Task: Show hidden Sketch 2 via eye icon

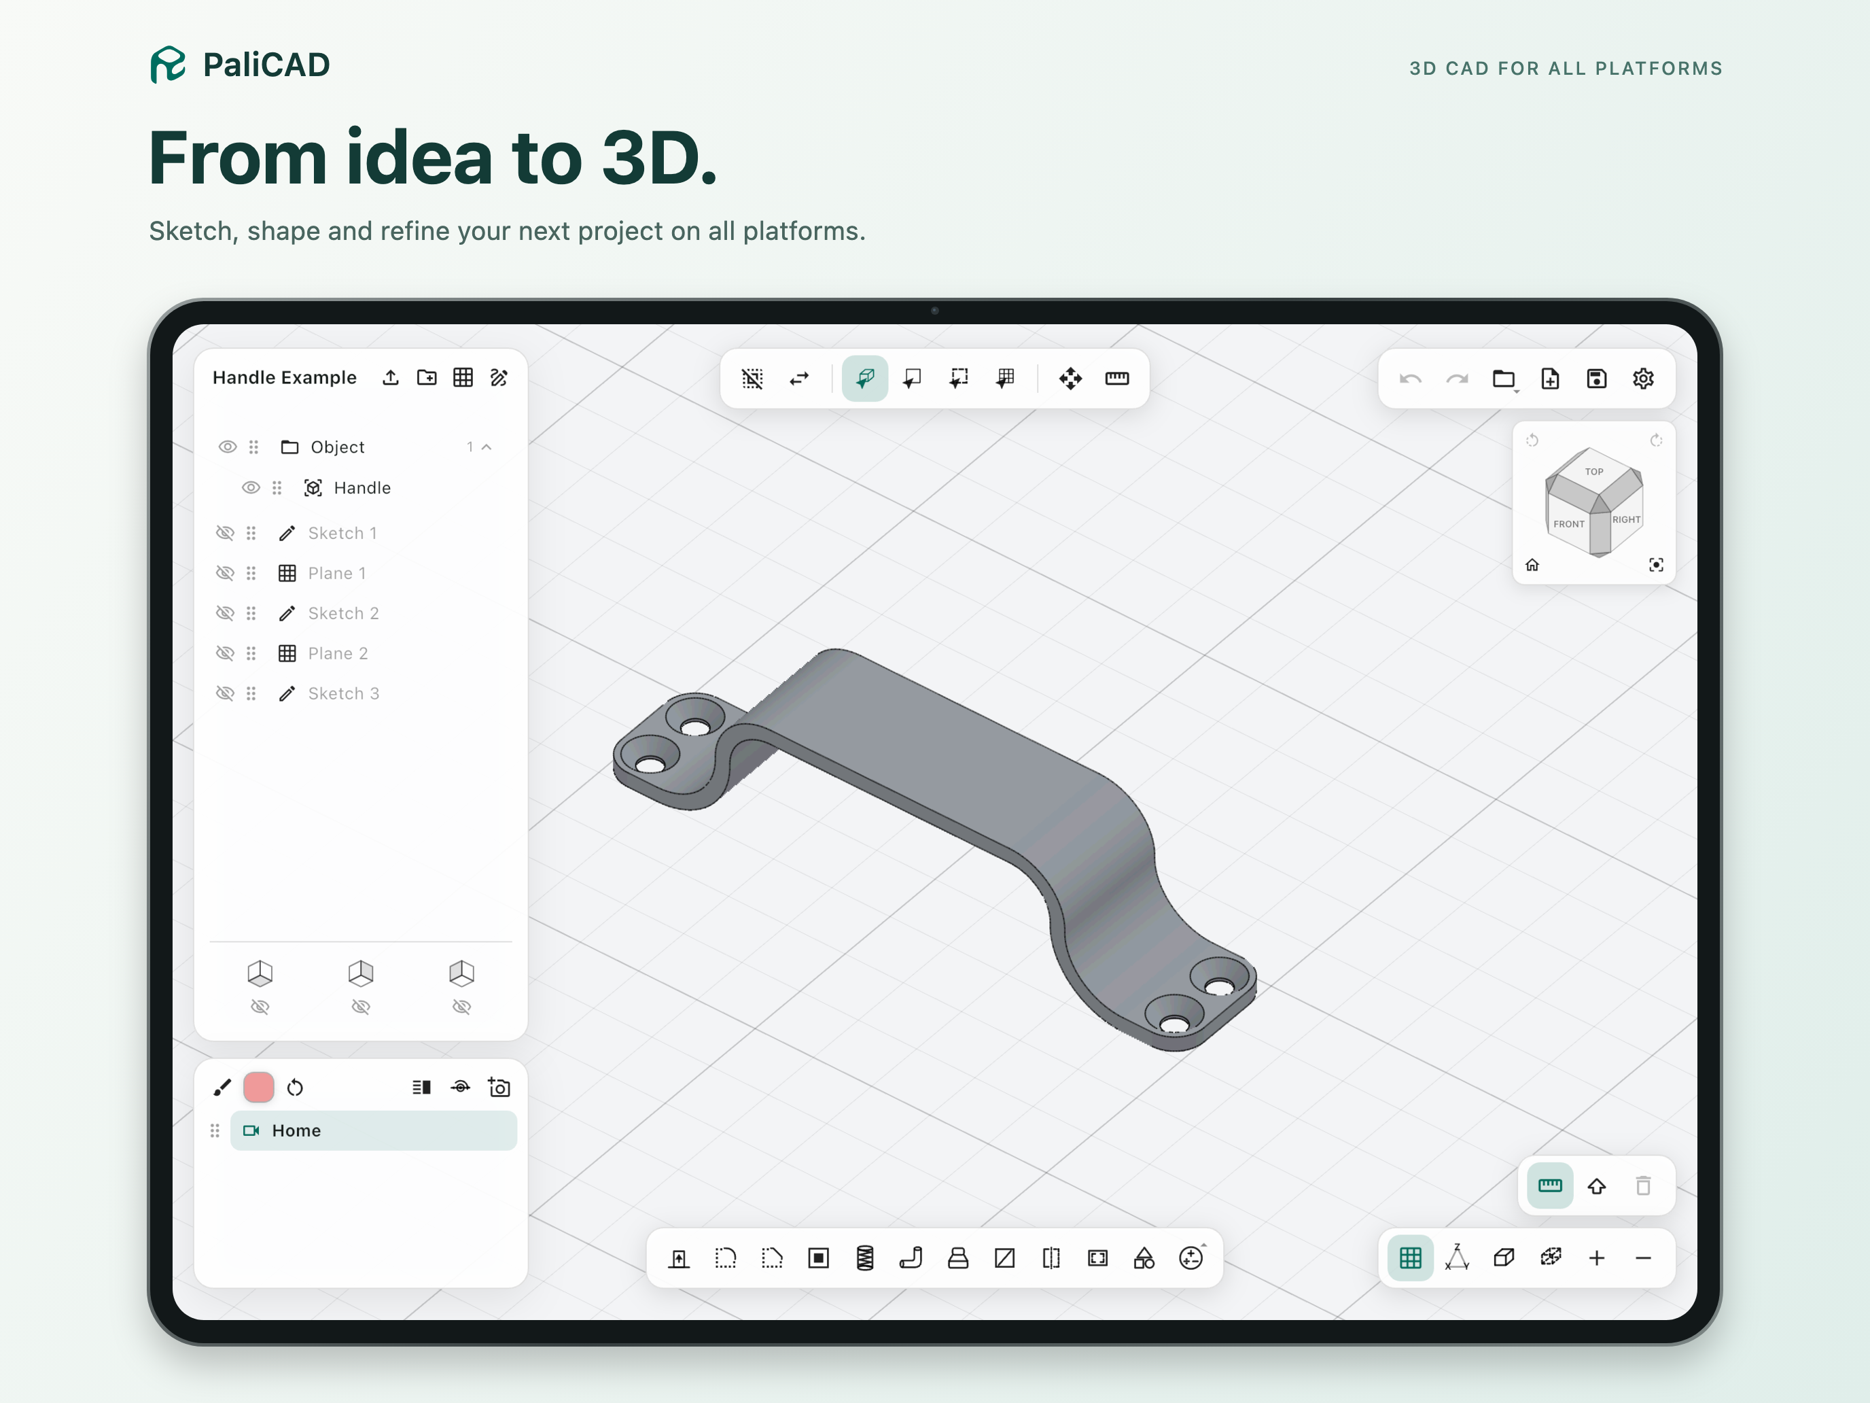Action: 225,613
